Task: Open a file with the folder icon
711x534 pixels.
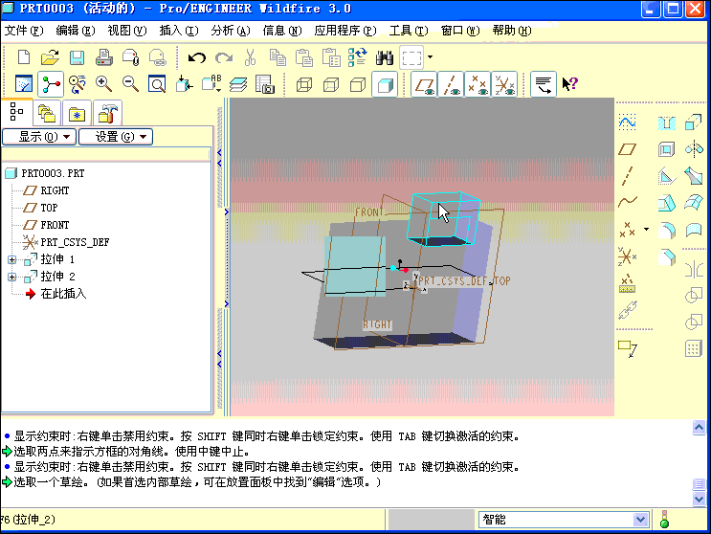Action: point(50,57)
